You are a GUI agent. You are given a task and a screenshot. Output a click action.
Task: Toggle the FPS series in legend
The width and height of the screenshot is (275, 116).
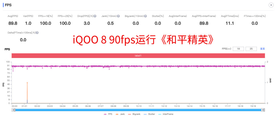(108, 114)
